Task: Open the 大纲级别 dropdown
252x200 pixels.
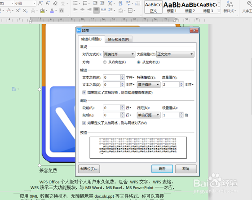Action: point(175,54)
